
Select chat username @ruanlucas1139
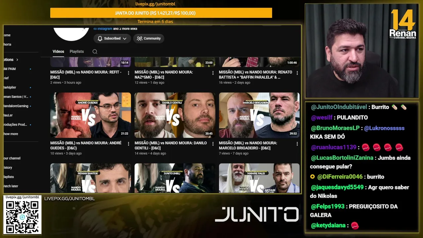coord(334,147)
